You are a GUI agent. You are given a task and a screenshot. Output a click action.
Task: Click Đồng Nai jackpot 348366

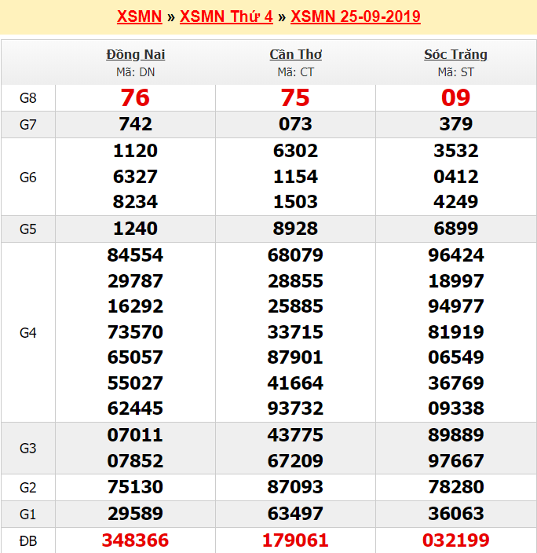(x=135, y=540)
